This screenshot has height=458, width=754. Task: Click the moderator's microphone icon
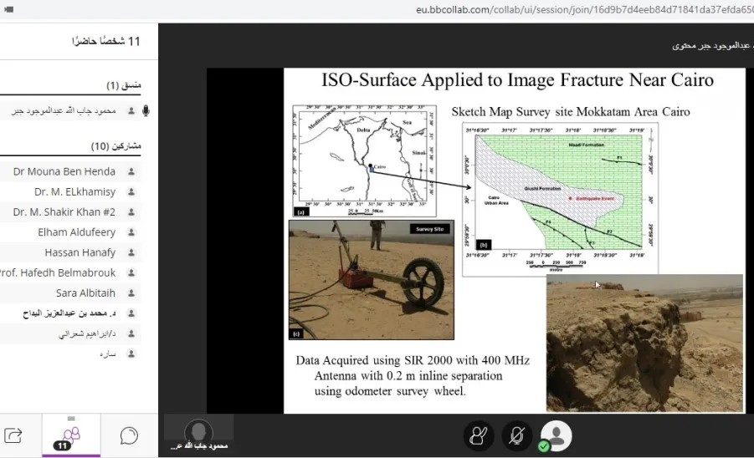pyautogui.click(x=146, y=111)
